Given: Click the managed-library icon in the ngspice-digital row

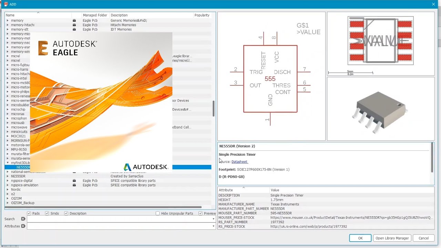Looking at the screenshot, I should 74,180.
